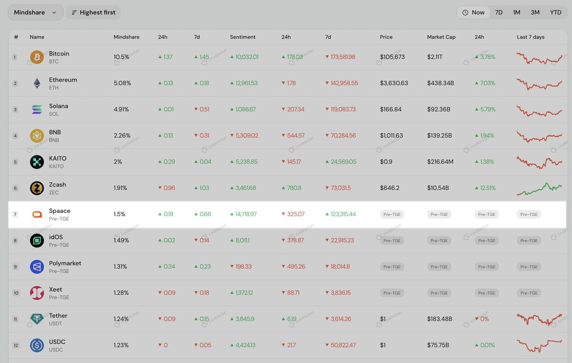Select Ethereum price $3,630.63
The height and width of the screenshot is (363, 572).
coord(394,83)
